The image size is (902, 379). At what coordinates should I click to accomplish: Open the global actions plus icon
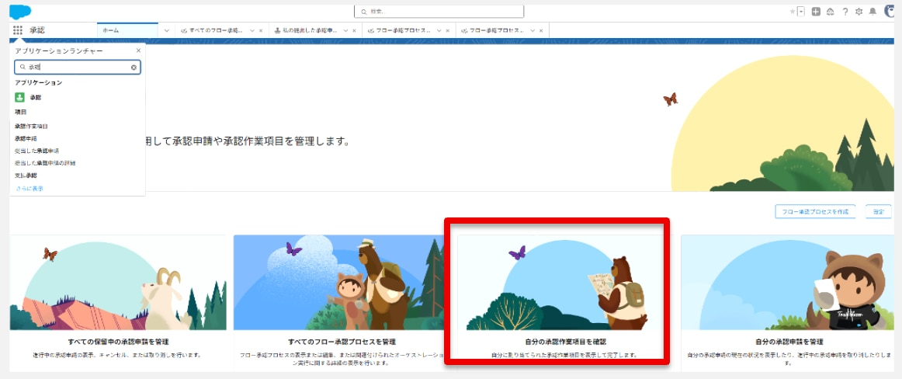pos(816,12)
